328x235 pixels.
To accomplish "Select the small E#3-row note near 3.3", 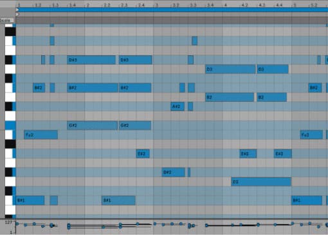I will [x=194, y=41].
